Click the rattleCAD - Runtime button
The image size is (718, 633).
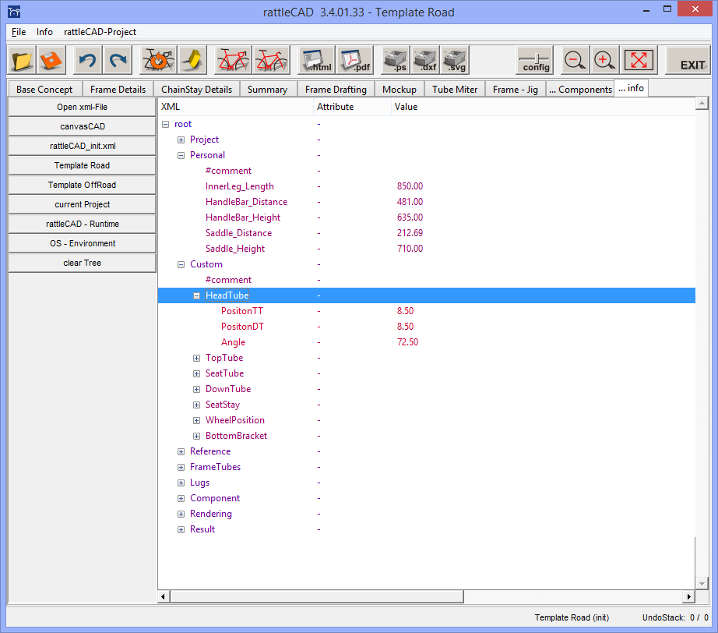[82, 224]
